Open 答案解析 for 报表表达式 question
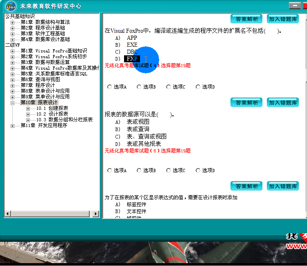Image resolution: width=307 pixels, height=266 pixels. click(x=246, y=186)
